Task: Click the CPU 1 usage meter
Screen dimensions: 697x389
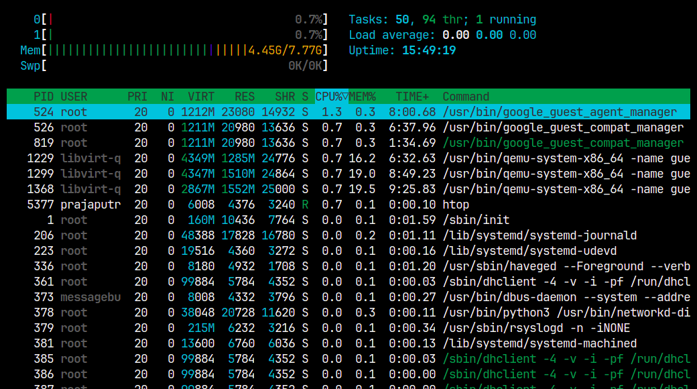Action: click(x=181, y=35)
